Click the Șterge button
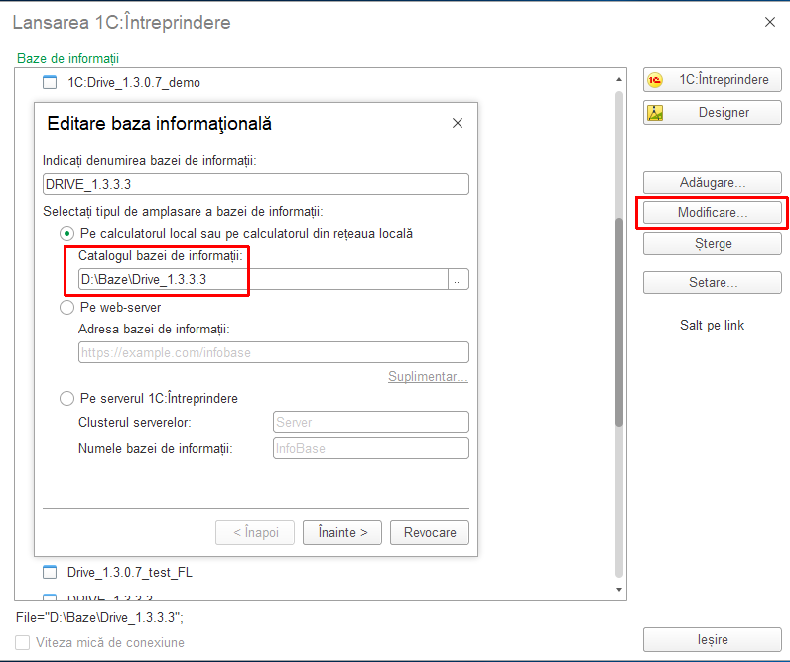 click(x=712, y=244)
